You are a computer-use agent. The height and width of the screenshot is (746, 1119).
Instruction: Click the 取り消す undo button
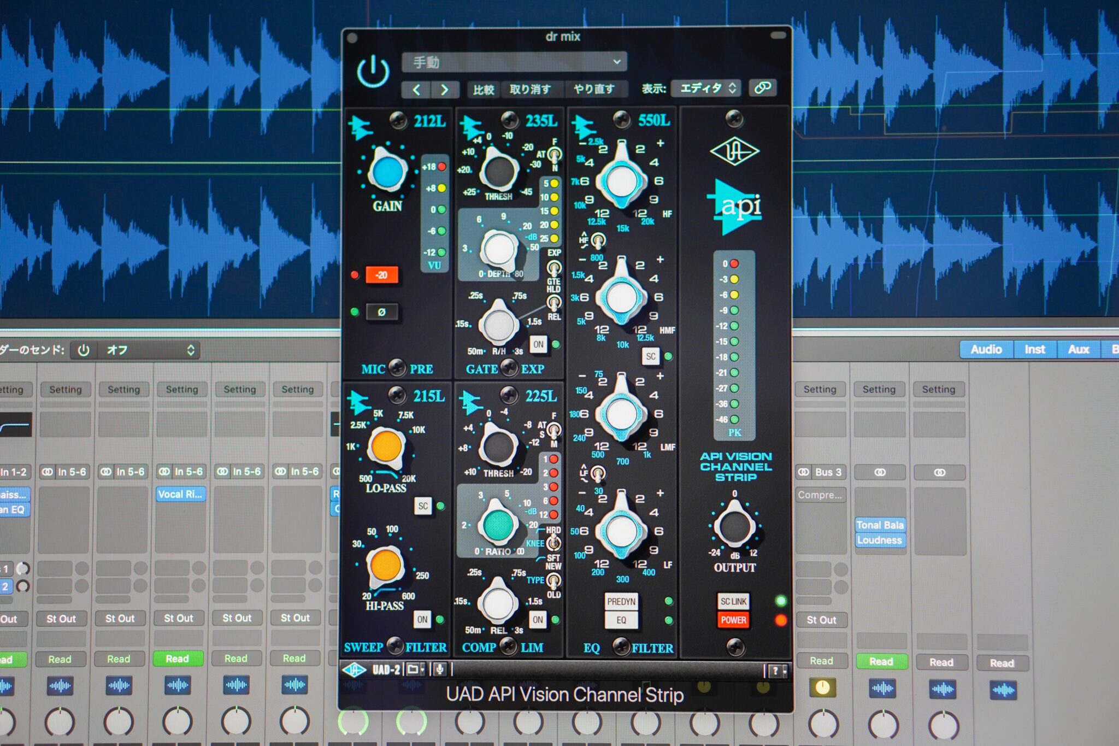530,89
